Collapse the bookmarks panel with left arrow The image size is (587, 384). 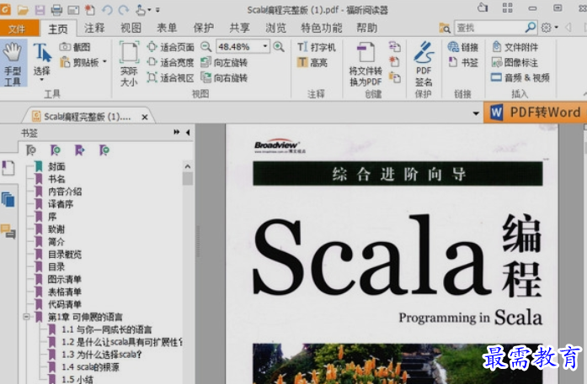pos(188,132)
